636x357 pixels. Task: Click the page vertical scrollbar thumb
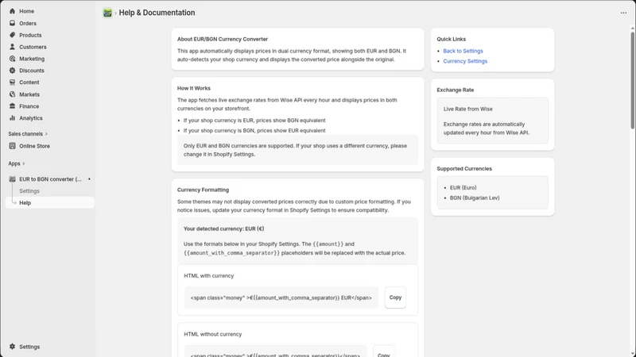coord(632,80)
